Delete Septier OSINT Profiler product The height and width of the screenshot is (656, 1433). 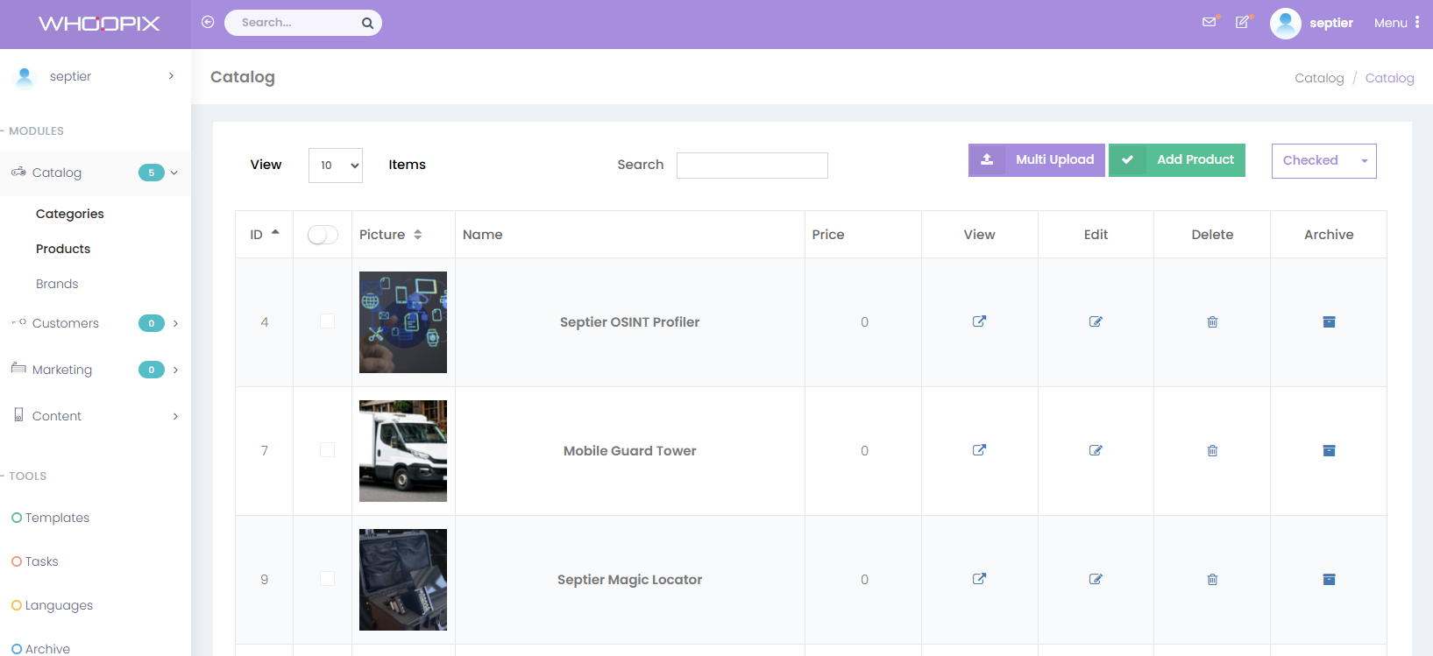coord(1212,321)
